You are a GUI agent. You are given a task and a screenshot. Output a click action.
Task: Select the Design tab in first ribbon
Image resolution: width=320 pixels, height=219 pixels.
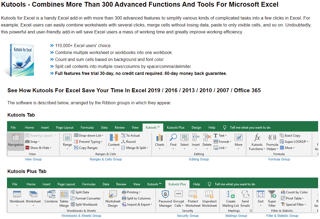click(196, 128)
